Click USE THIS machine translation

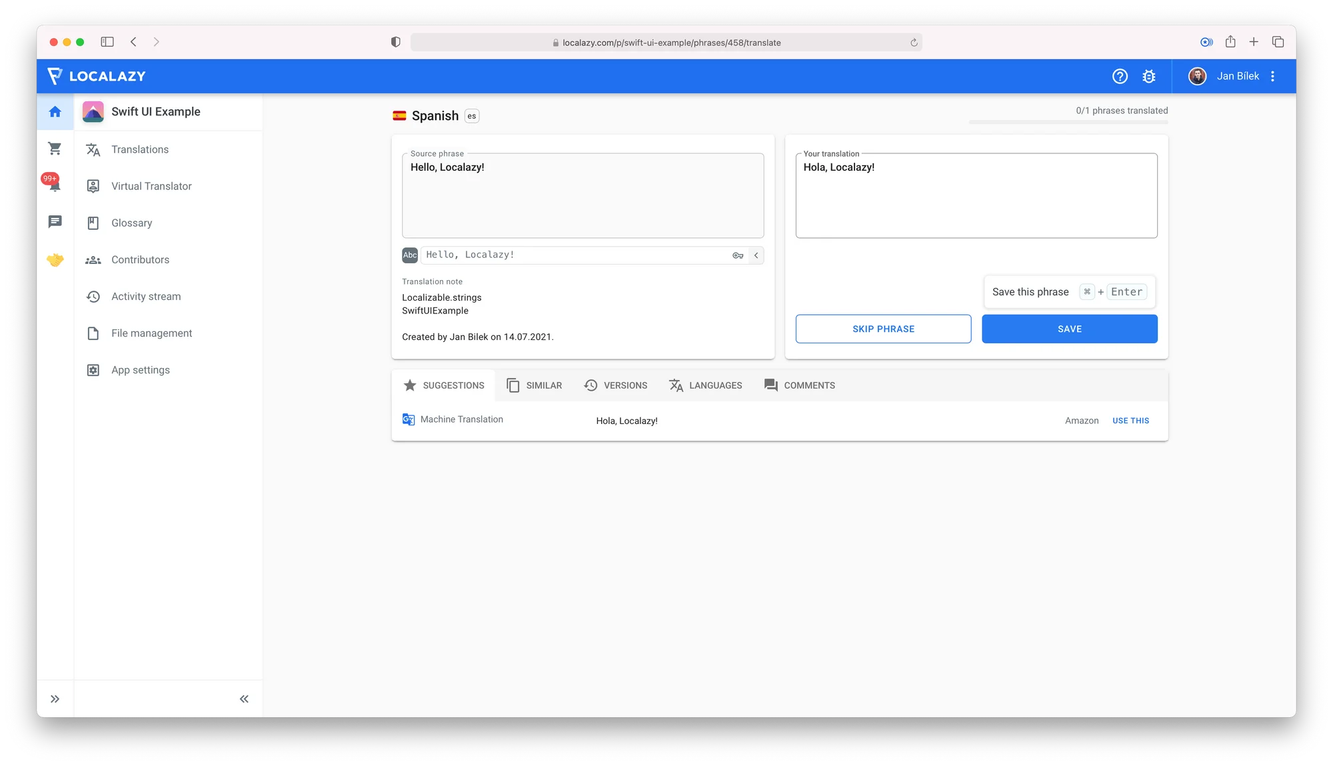coord(1130,421)
